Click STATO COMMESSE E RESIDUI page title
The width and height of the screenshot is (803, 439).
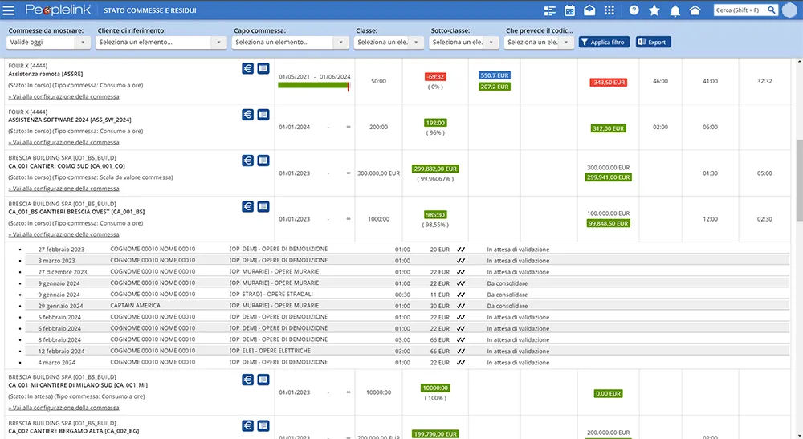click(x=149, y=10)
